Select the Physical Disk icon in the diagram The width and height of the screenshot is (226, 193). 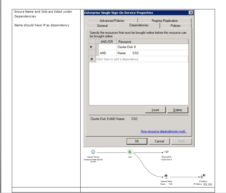(x=166, y=152)
